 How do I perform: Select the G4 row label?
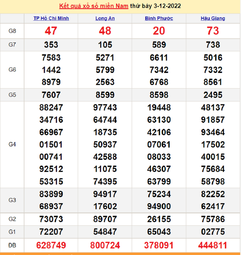(x=12, y=144)
